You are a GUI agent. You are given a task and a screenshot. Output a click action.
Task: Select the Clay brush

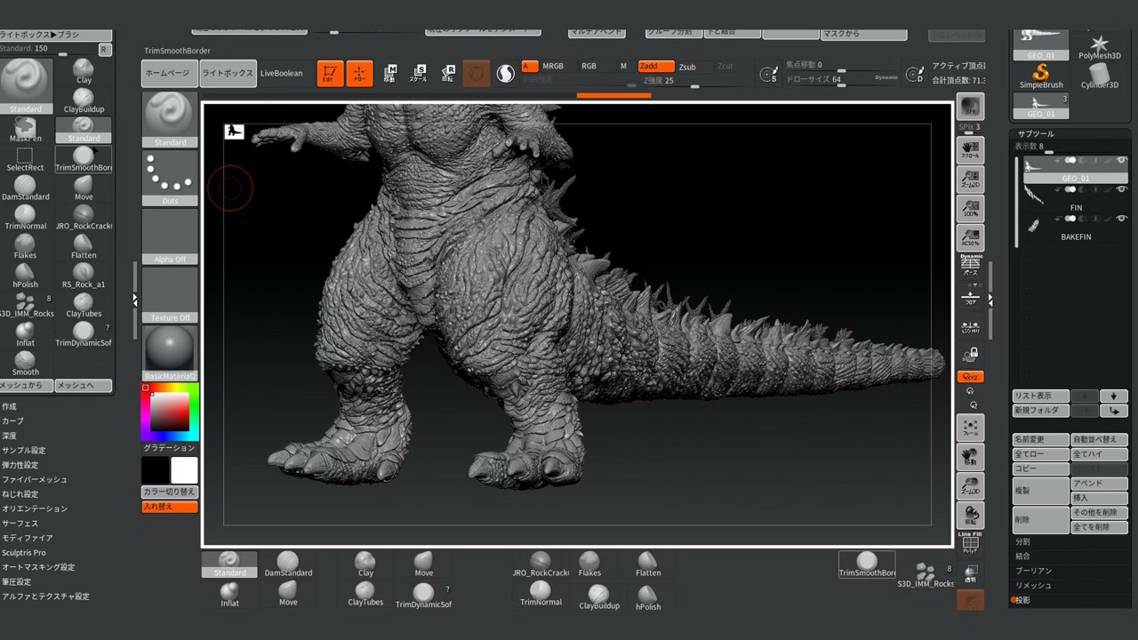pos(83,67)
